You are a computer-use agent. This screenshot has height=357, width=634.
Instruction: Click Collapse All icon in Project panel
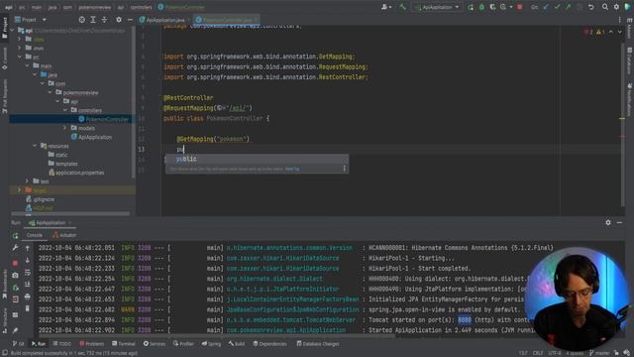(x=104, y=20)
